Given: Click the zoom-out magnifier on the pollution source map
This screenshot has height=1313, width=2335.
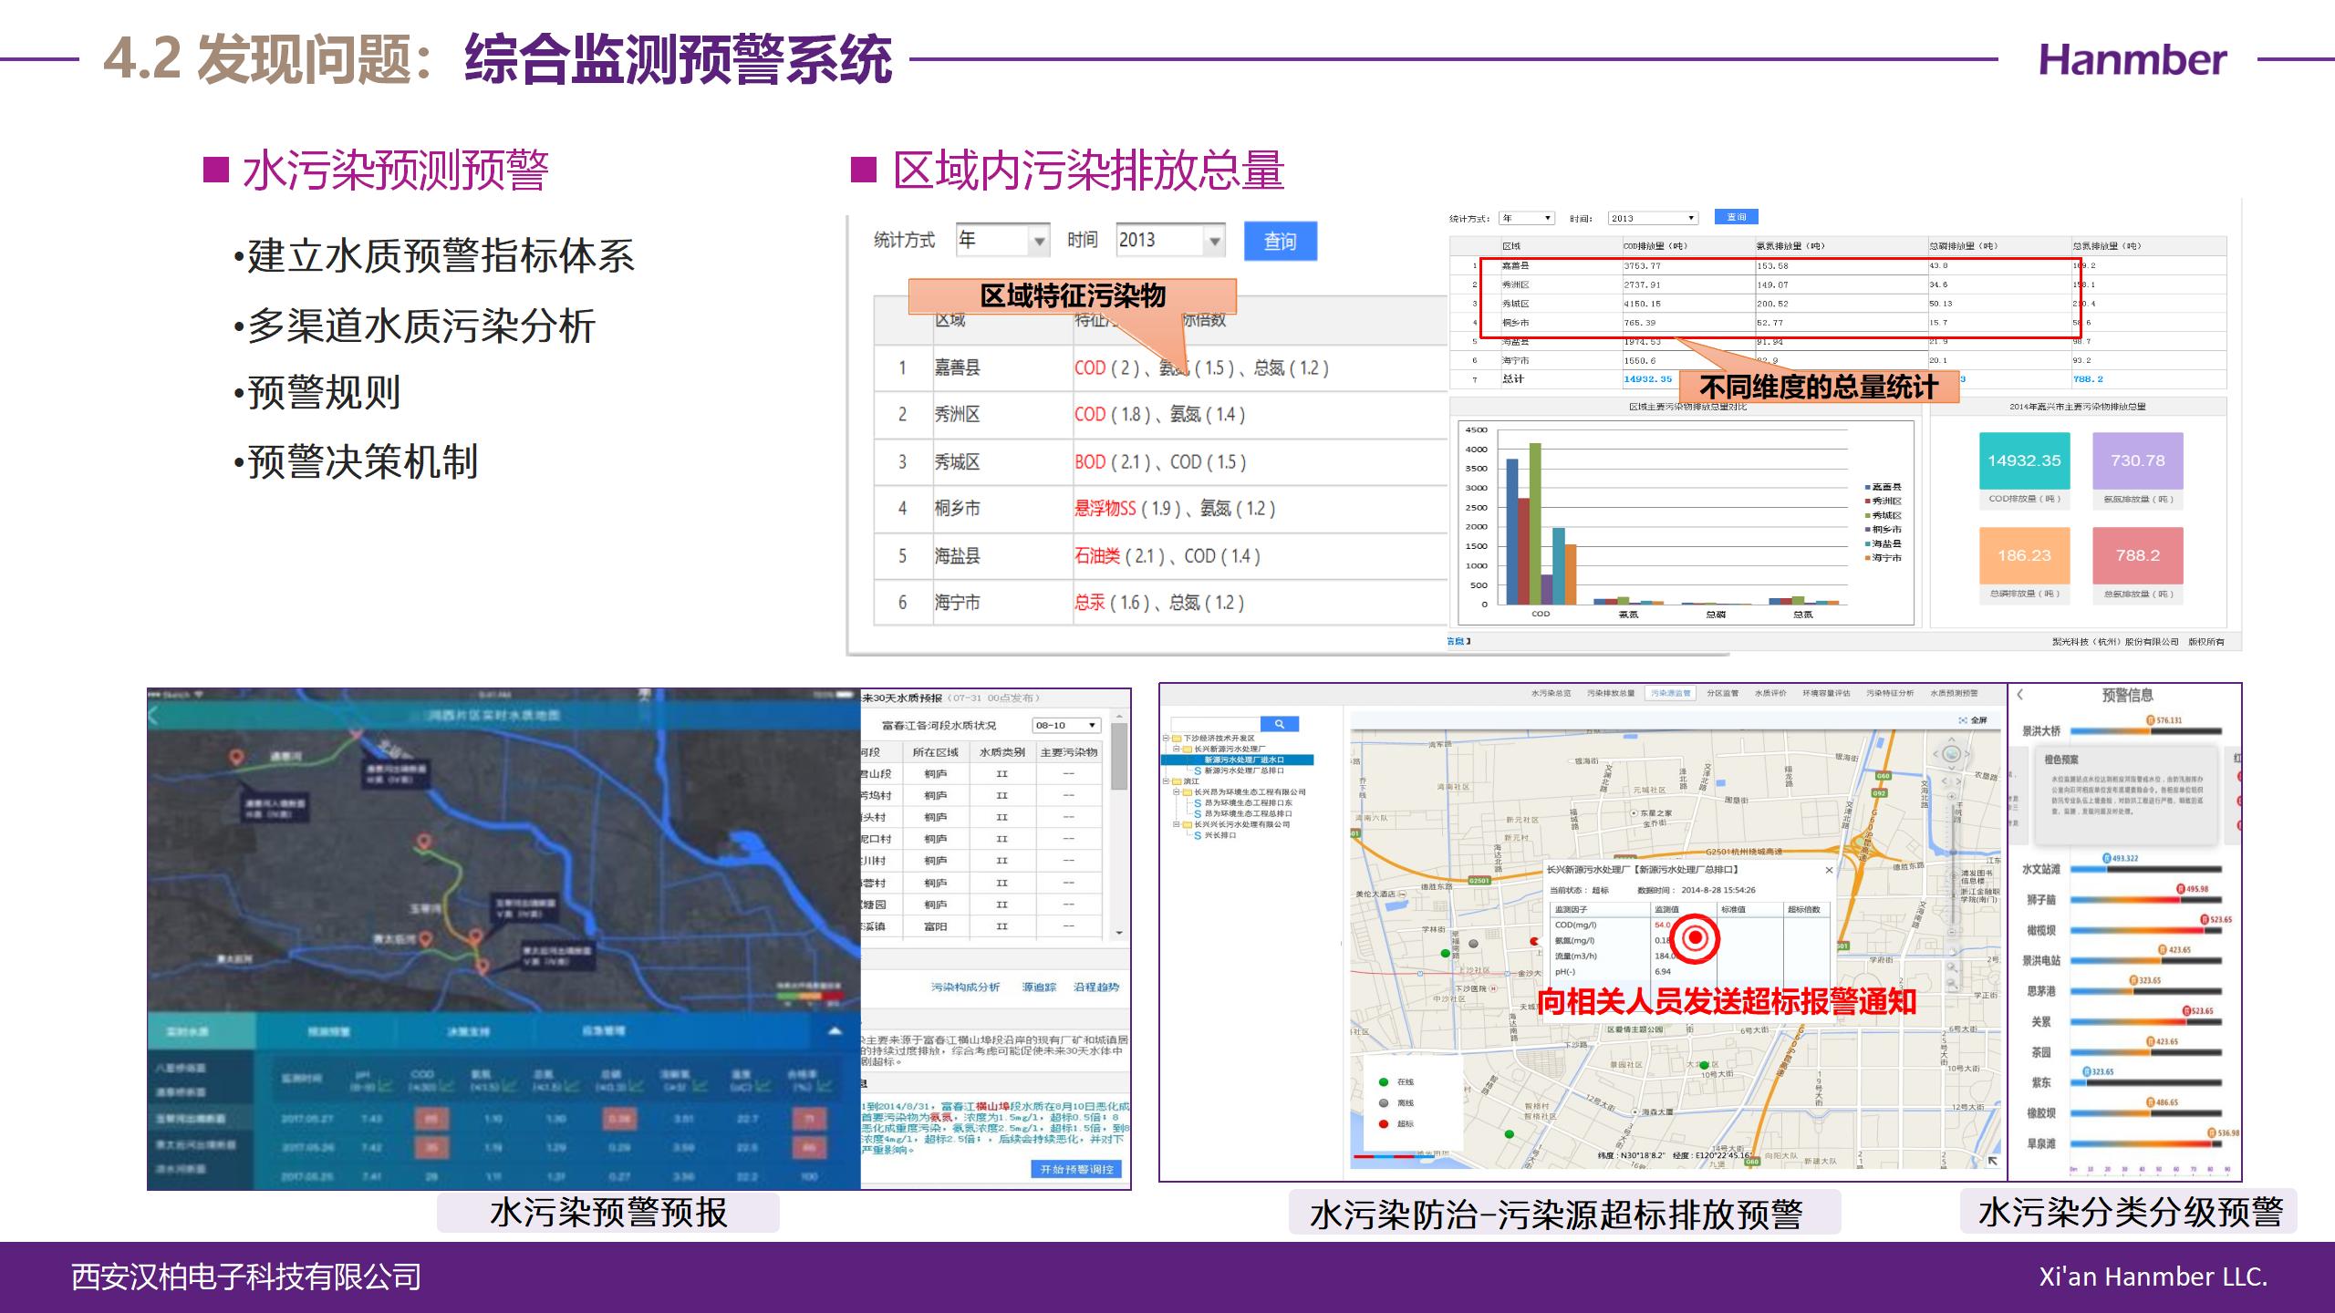Looking at the screenshot, I should click(x=1951, y=985).
